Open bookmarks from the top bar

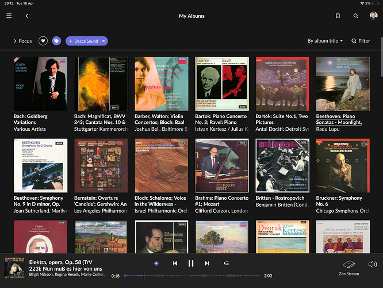(x=338, y=16)
